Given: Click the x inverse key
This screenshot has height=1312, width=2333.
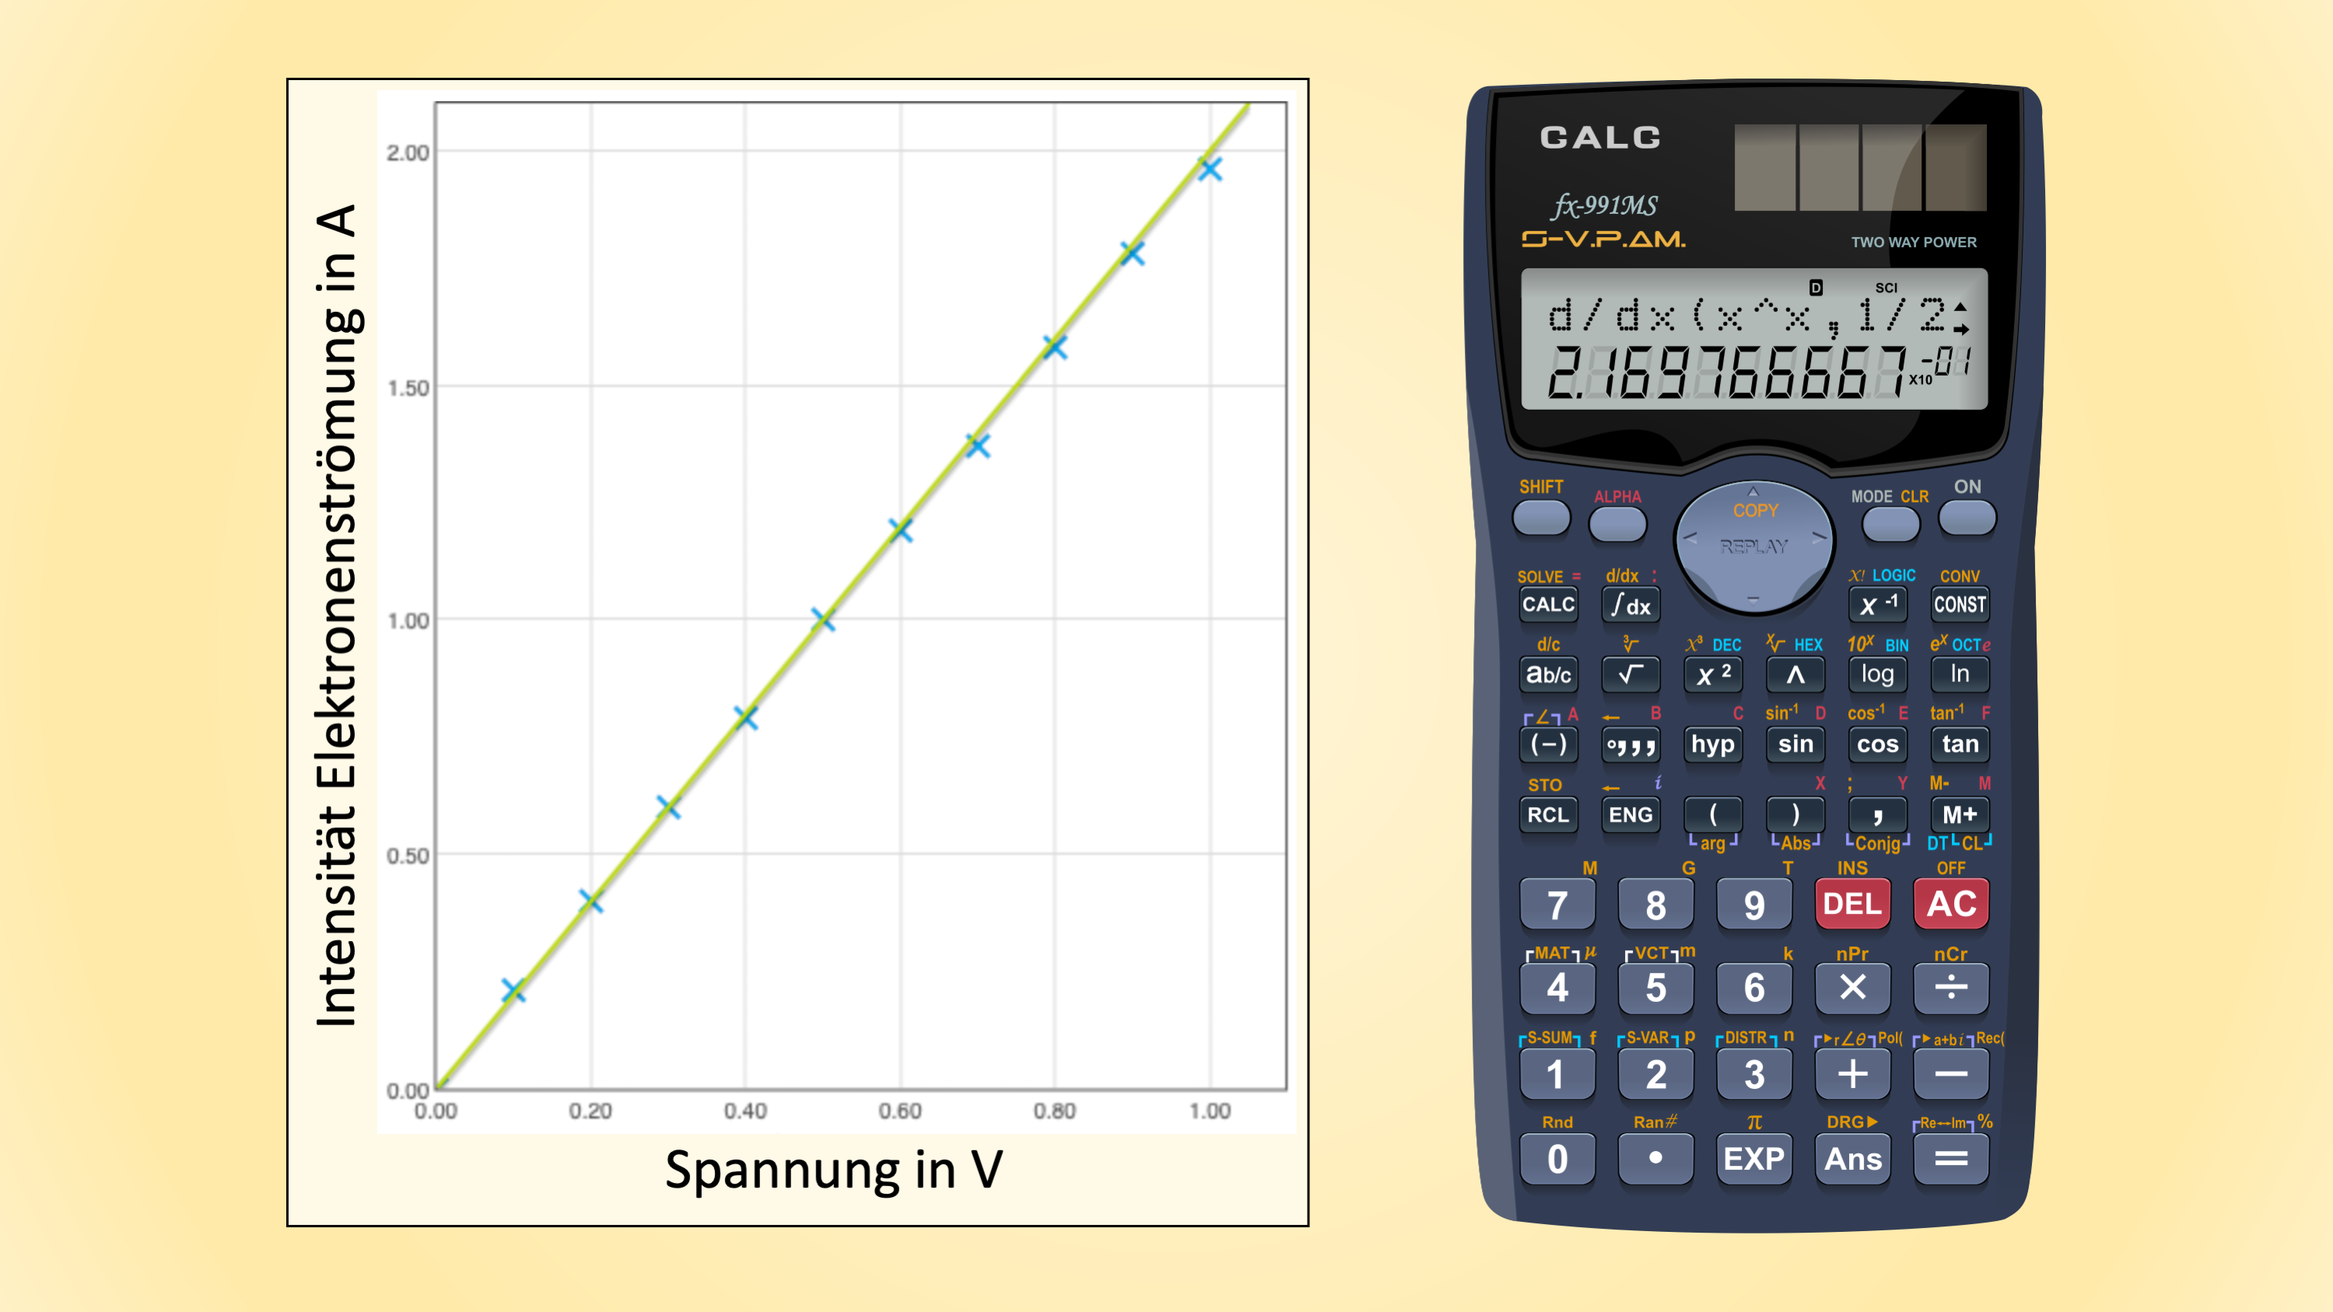Looking at the screenshot, I should click(x=1877, y=604).
